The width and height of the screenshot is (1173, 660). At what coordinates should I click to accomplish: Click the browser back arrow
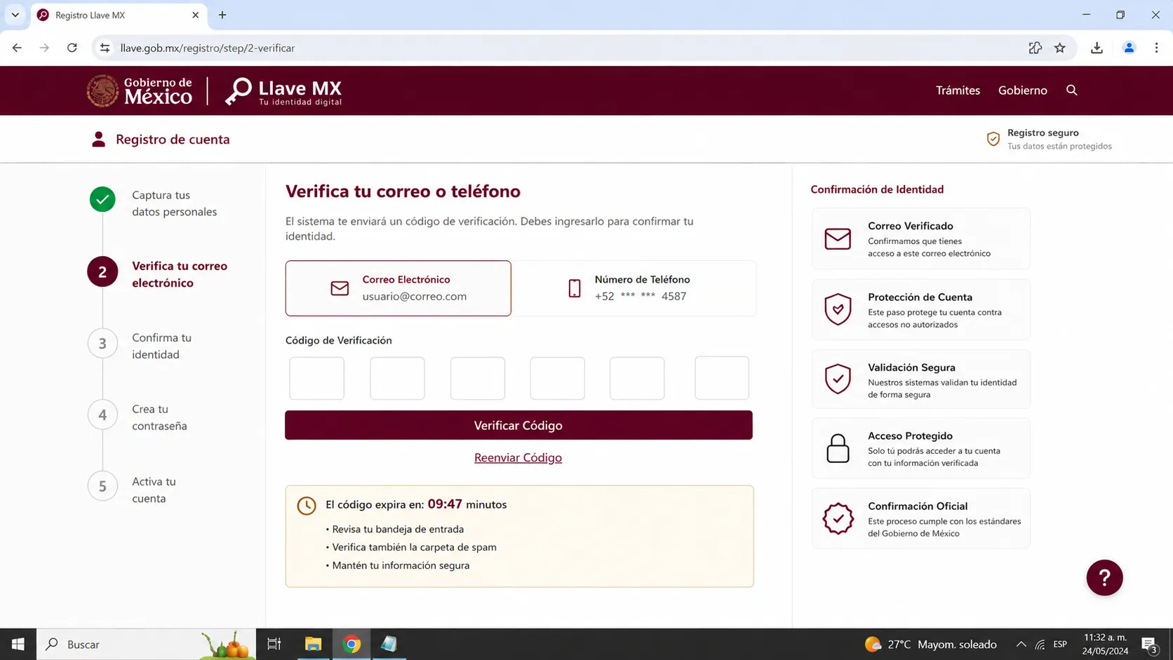(x=17, y=48)
